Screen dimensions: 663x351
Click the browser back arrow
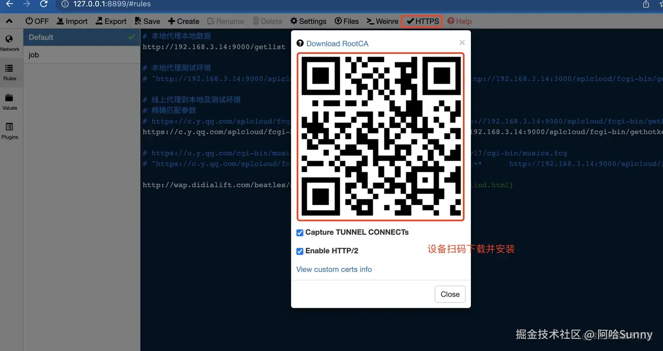10,4
